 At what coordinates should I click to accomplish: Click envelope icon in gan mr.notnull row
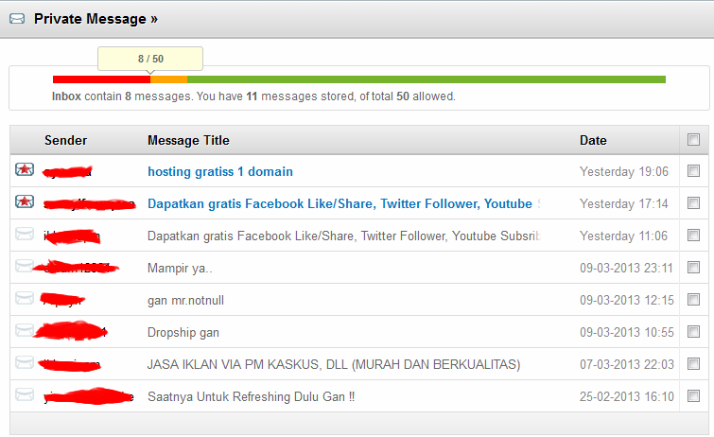tap(25, 298)
